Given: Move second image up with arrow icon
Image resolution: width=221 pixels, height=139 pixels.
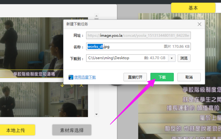Looking at the screenshot, I should point(72,85).
